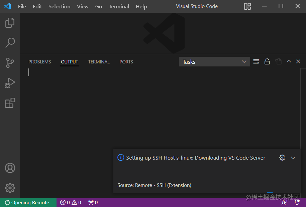Open the Help menu
Viewport: 306px width, 207px height.
141,6
